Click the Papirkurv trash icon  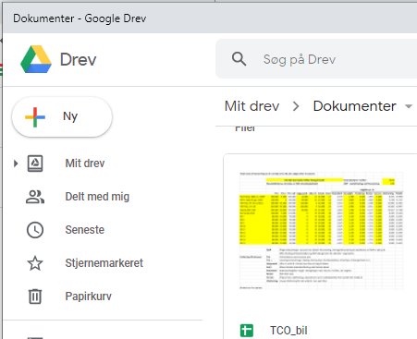tap(35, 297)
